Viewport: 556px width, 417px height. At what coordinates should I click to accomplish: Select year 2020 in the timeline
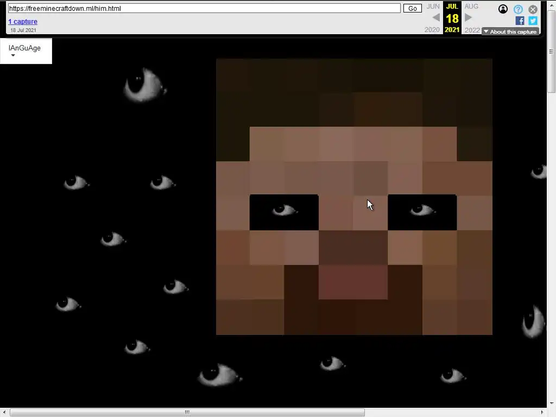coord(432,30)
